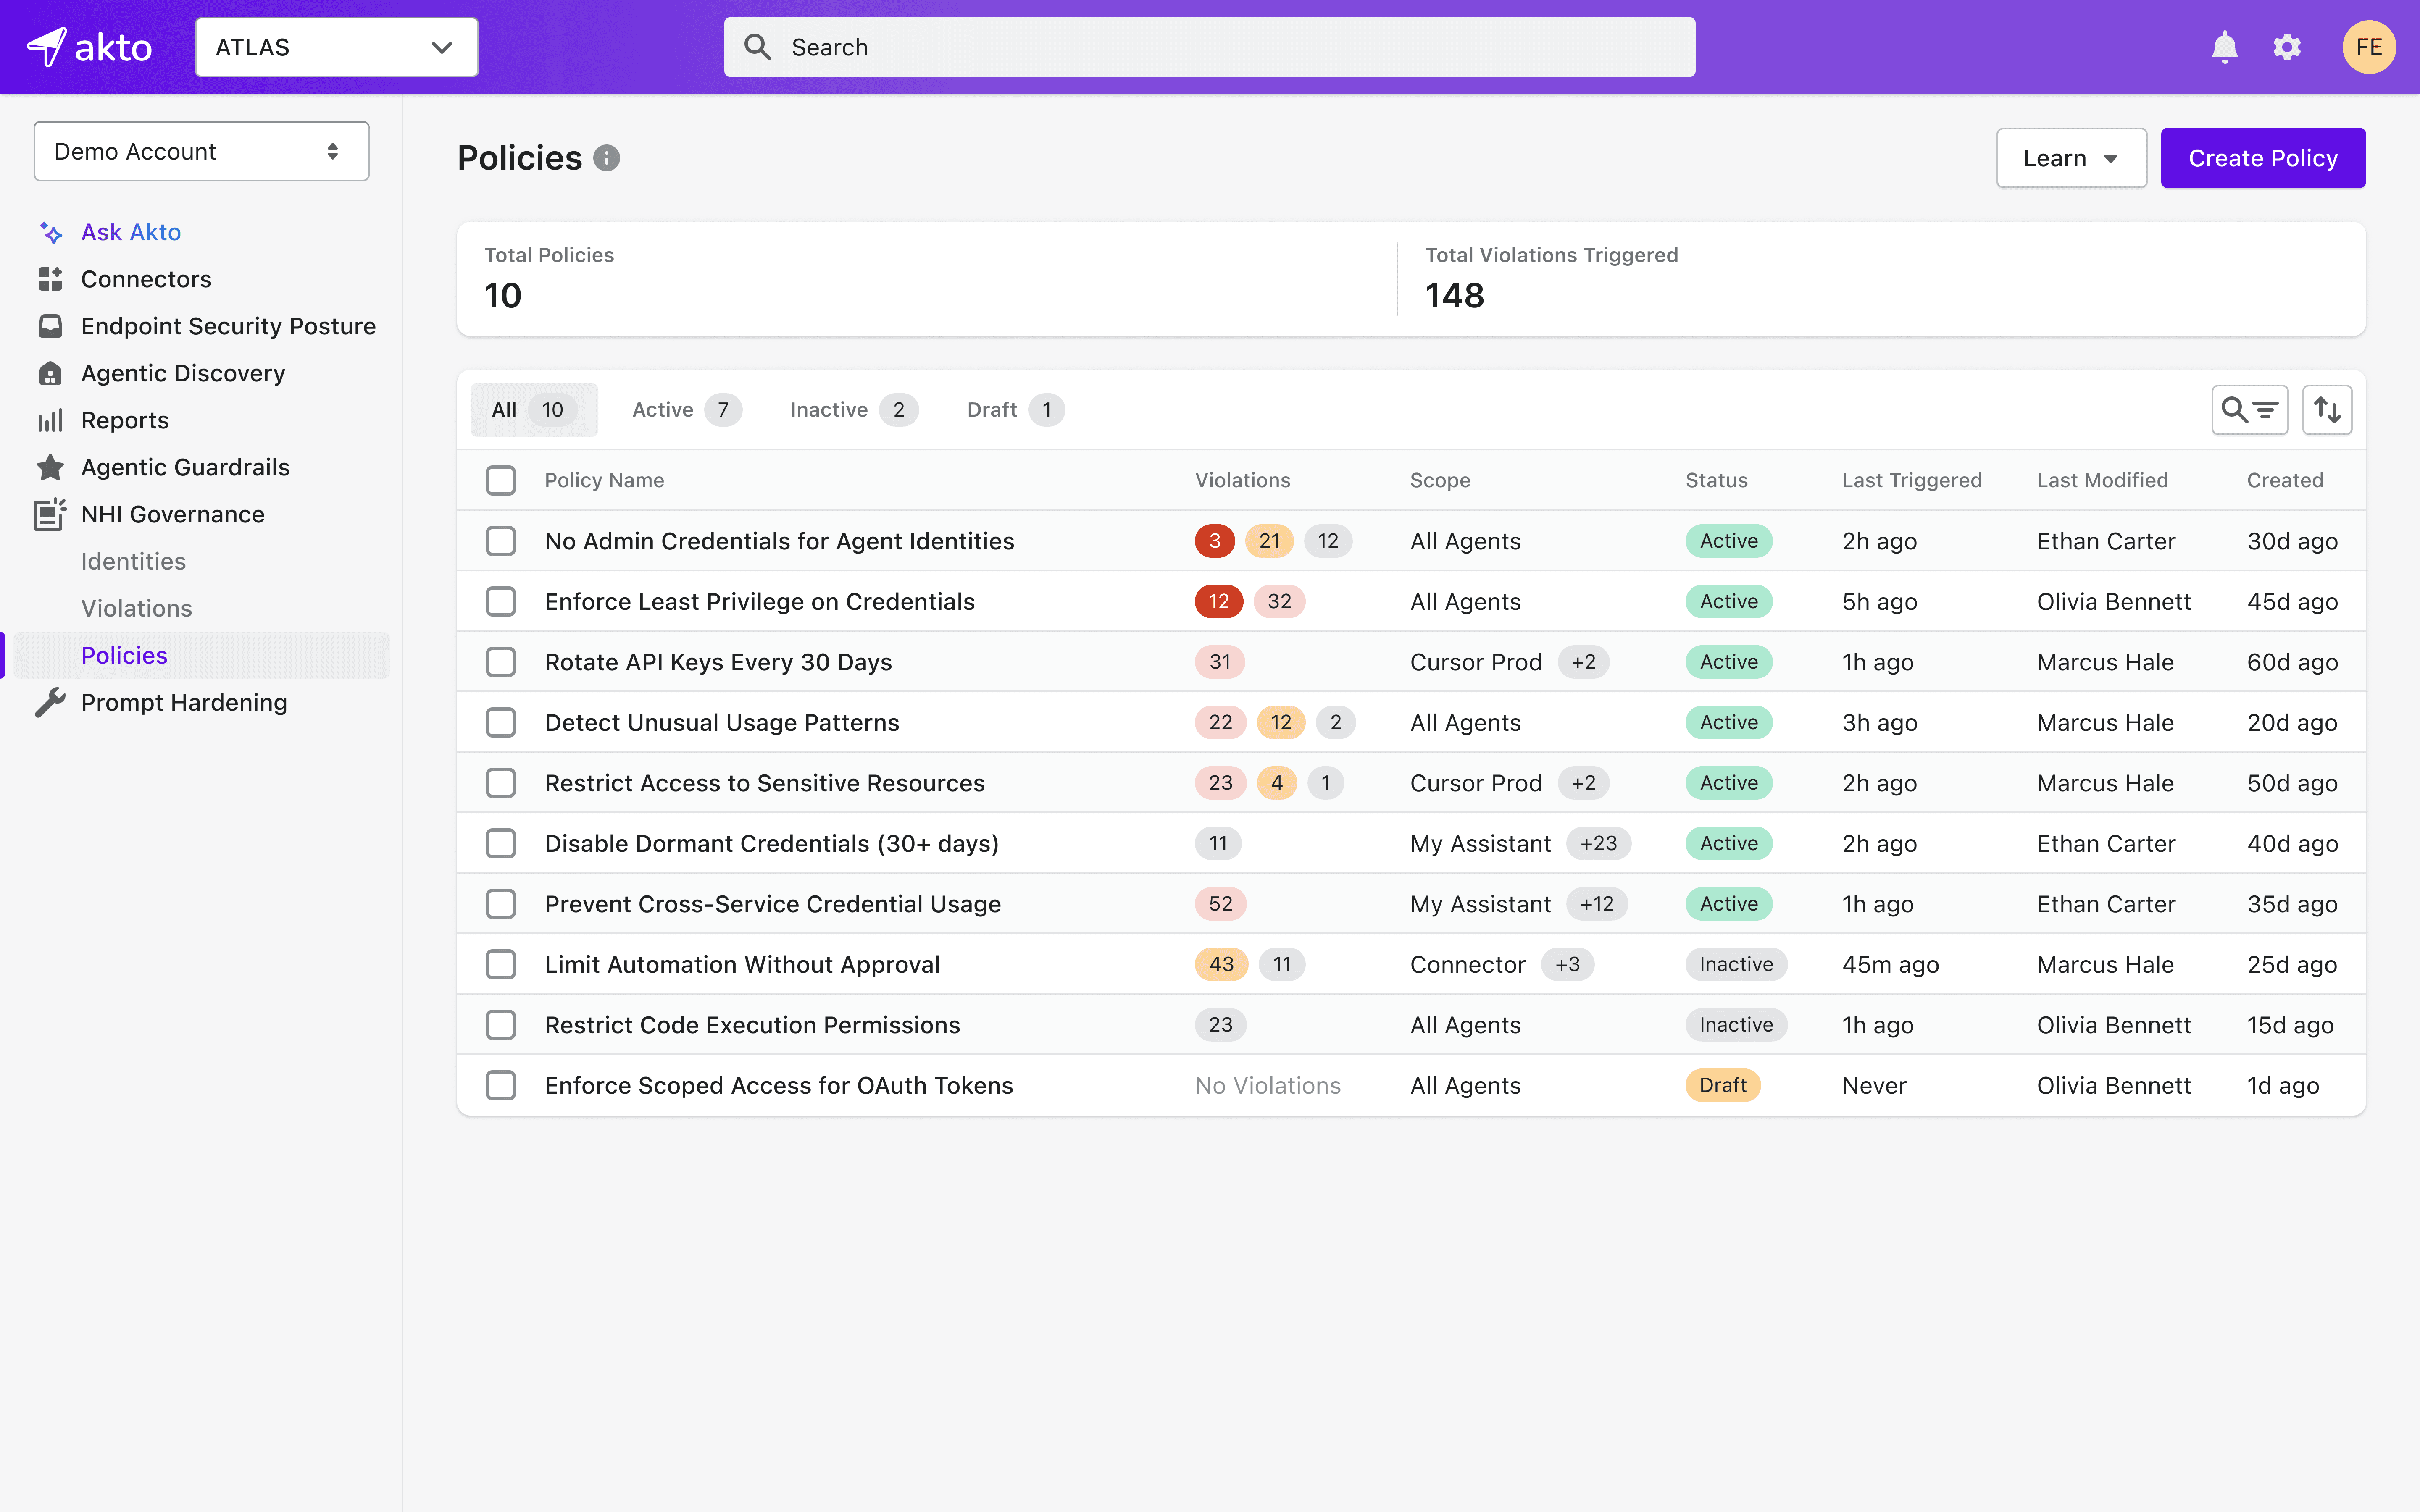Click the Total Violations Triggered value 148
This screenshot has height=1512, width=2420.
pos(1455,296)
